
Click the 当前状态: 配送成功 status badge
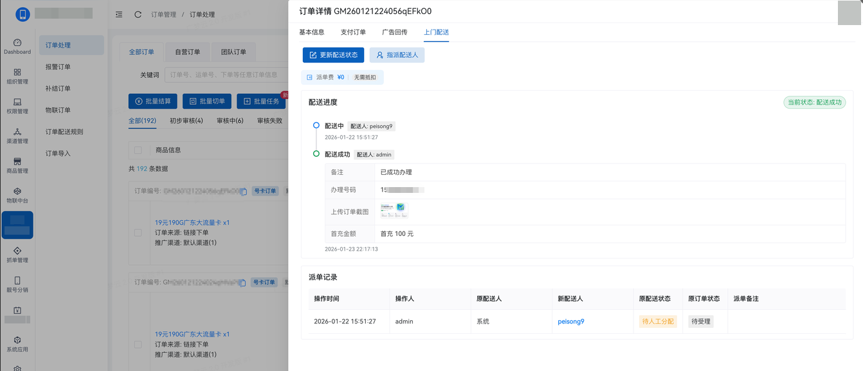click(814, 102)
